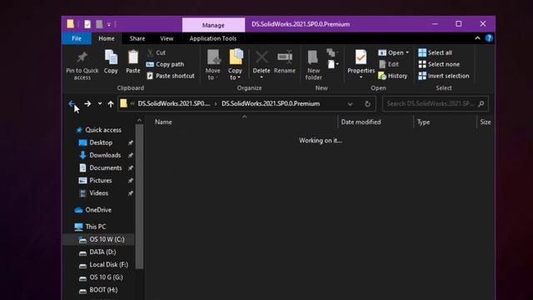Click the Edit command
The height and width of the screenshot is (300, 533).
coord(389,64)
